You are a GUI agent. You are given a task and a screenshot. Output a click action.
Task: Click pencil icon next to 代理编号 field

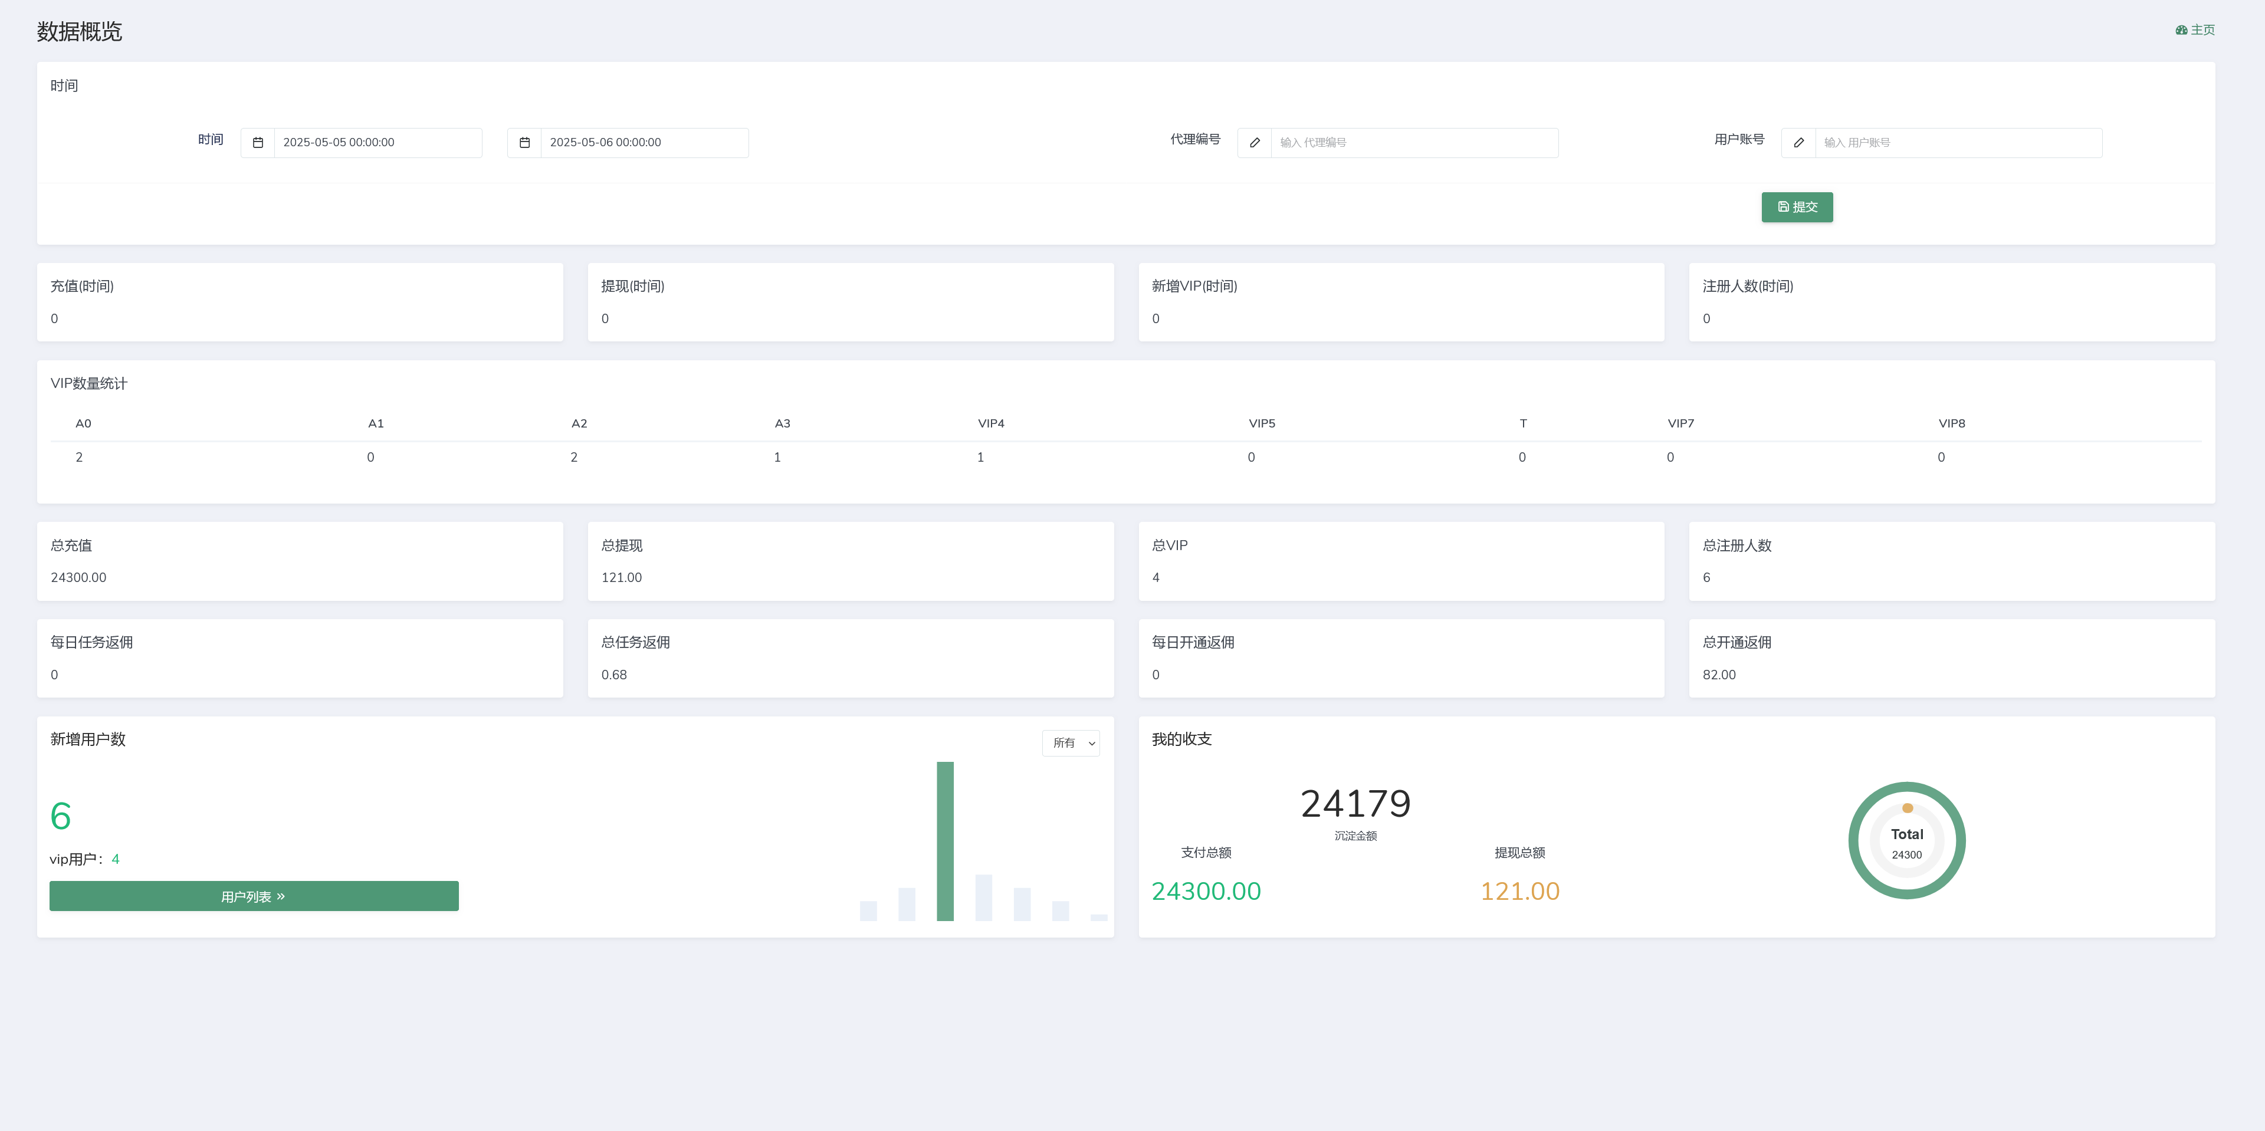pos(1255,142)
